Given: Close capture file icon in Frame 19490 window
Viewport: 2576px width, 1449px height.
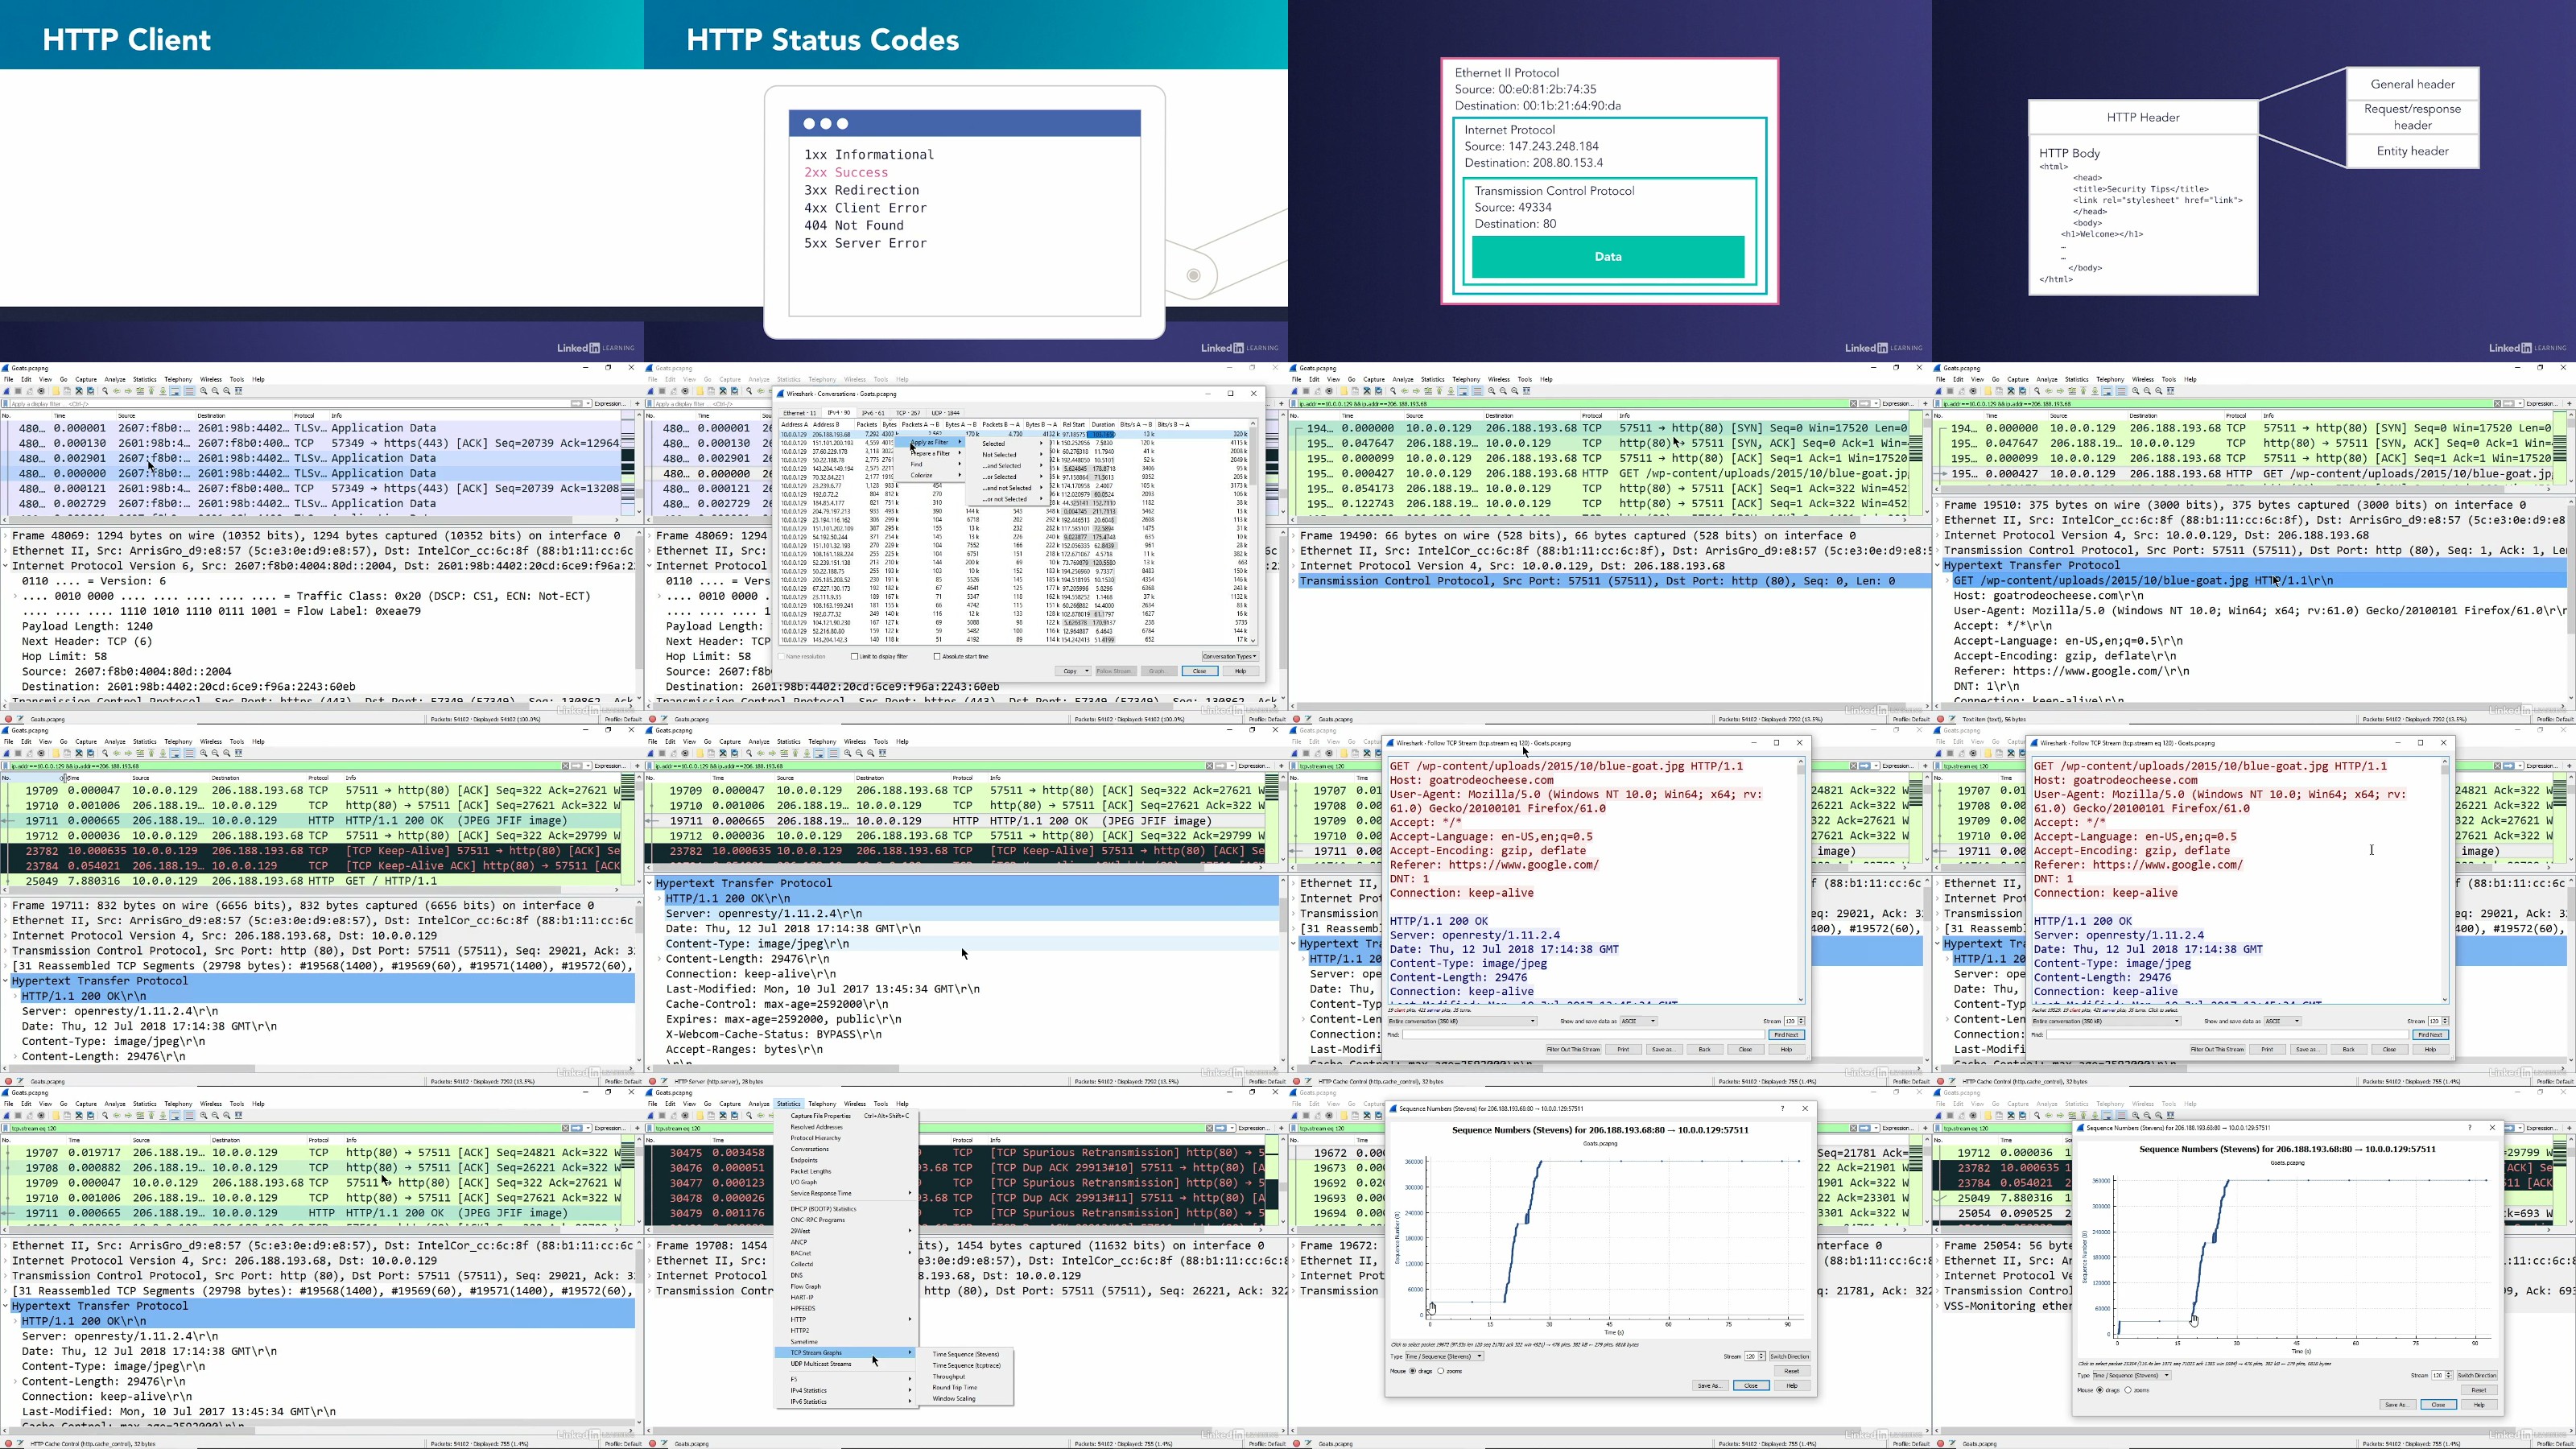Looking at the screenshot, I should (1367, 391).
